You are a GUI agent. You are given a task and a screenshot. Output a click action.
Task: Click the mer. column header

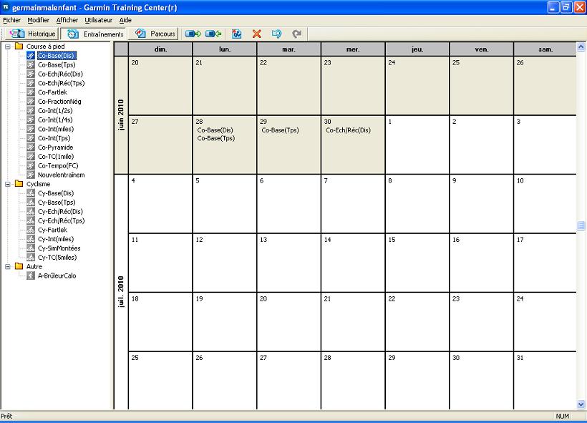[353, 49]
